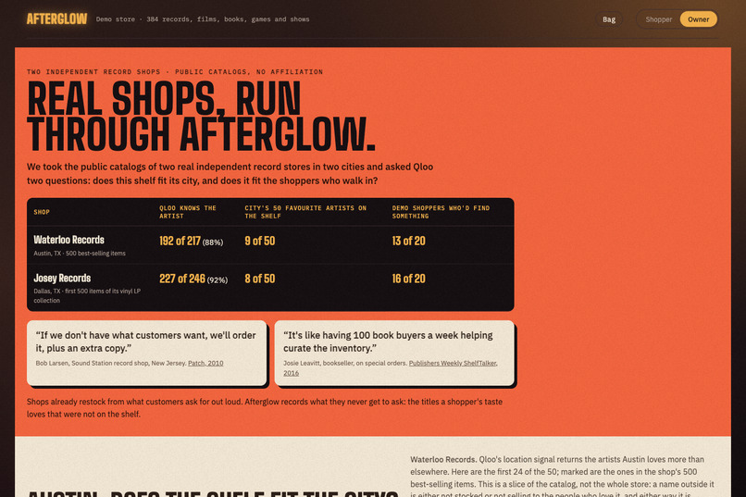Viewport: 746px width, 497px height.
Task: Click the 'Demo store · 384 records' tagline
Action: click(x=203, y=19)
